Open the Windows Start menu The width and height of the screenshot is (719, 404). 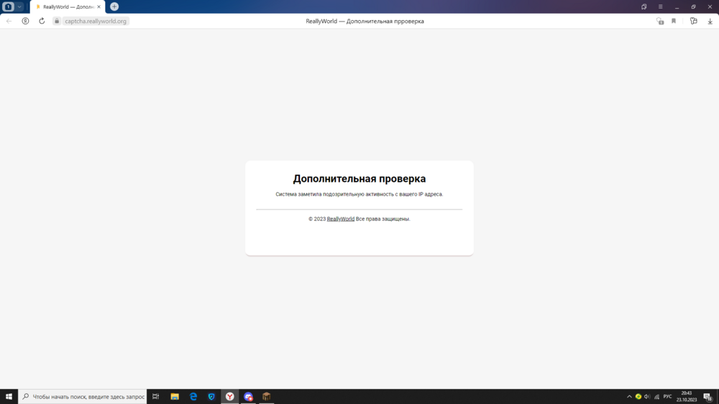[x=9, y=397]
